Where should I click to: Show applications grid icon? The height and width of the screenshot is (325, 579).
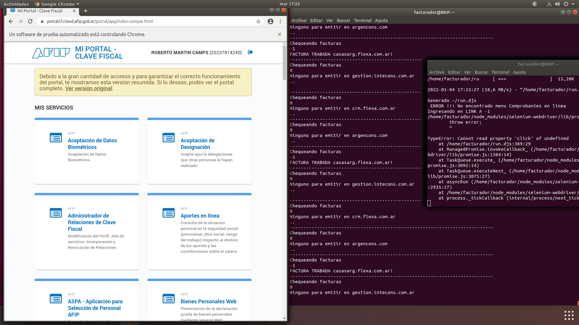569,315
